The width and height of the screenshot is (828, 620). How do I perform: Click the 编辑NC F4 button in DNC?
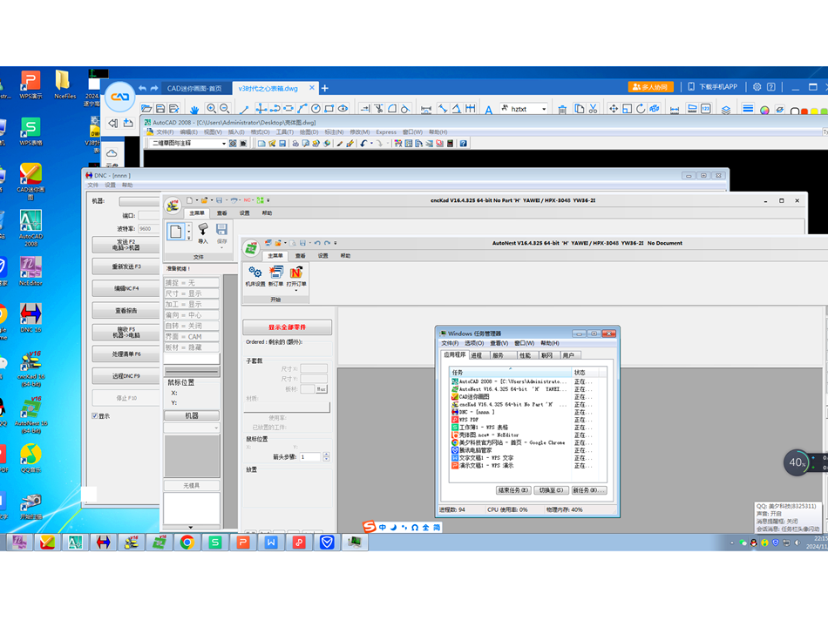[x=126, y=288]
